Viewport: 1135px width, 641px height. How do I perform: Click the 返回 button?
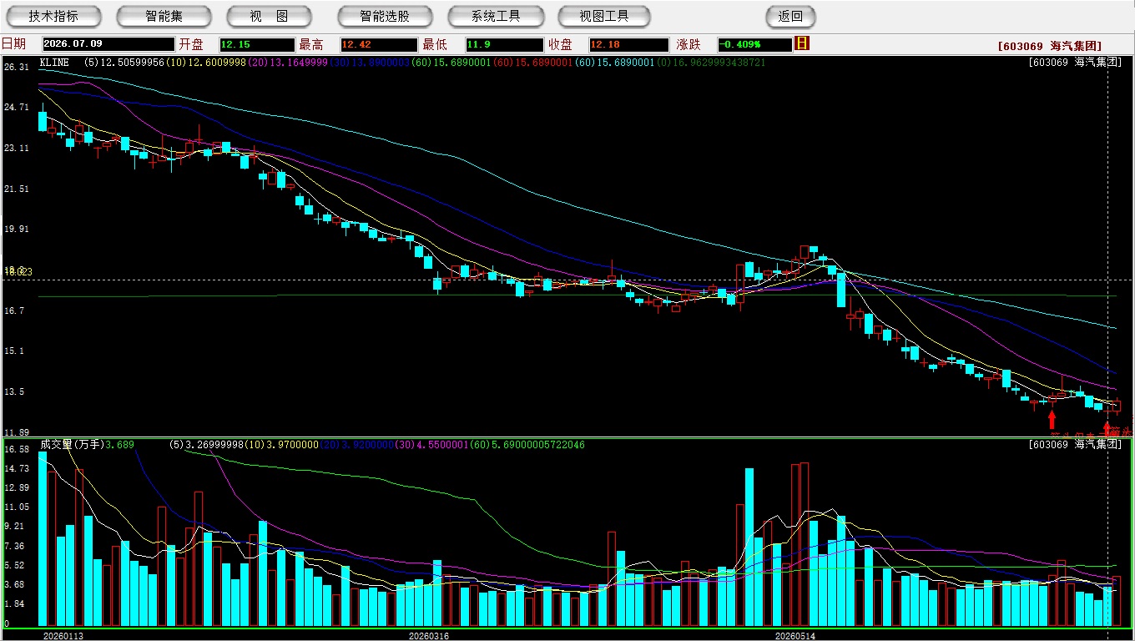pyautogui.click(x=790, y=16)
